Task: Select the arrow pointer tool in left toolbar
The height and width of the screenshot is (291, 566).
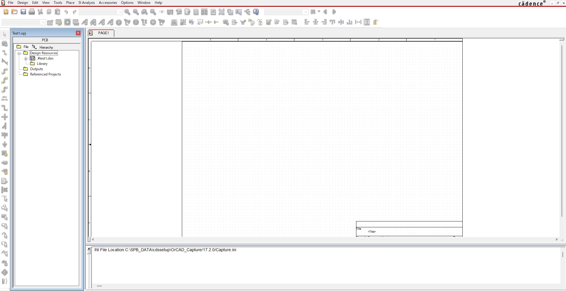Action: click(4, 34)
